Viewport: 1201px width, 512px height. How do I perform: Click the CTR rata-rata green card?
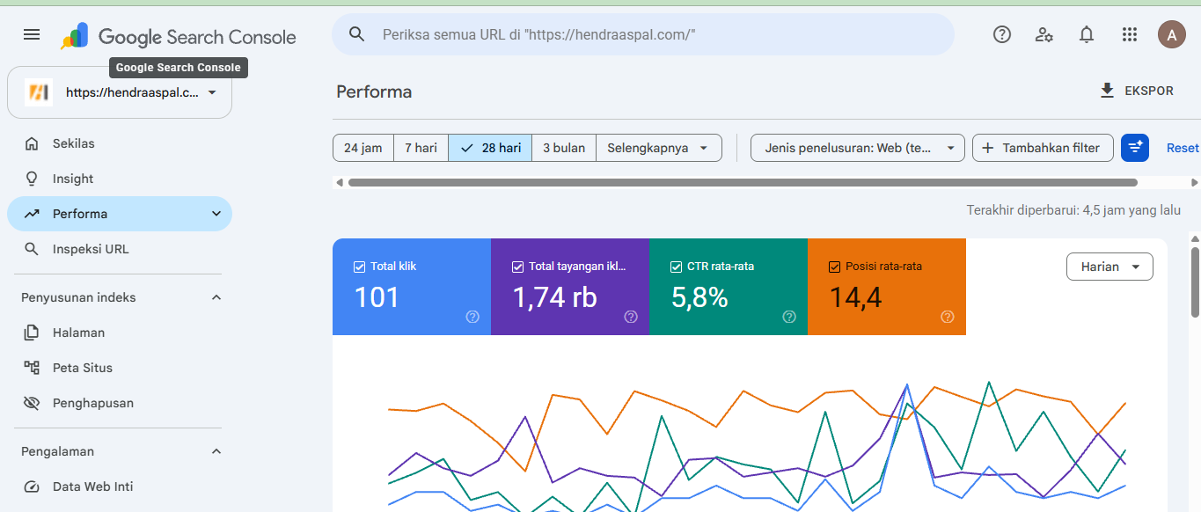[729, 287]
